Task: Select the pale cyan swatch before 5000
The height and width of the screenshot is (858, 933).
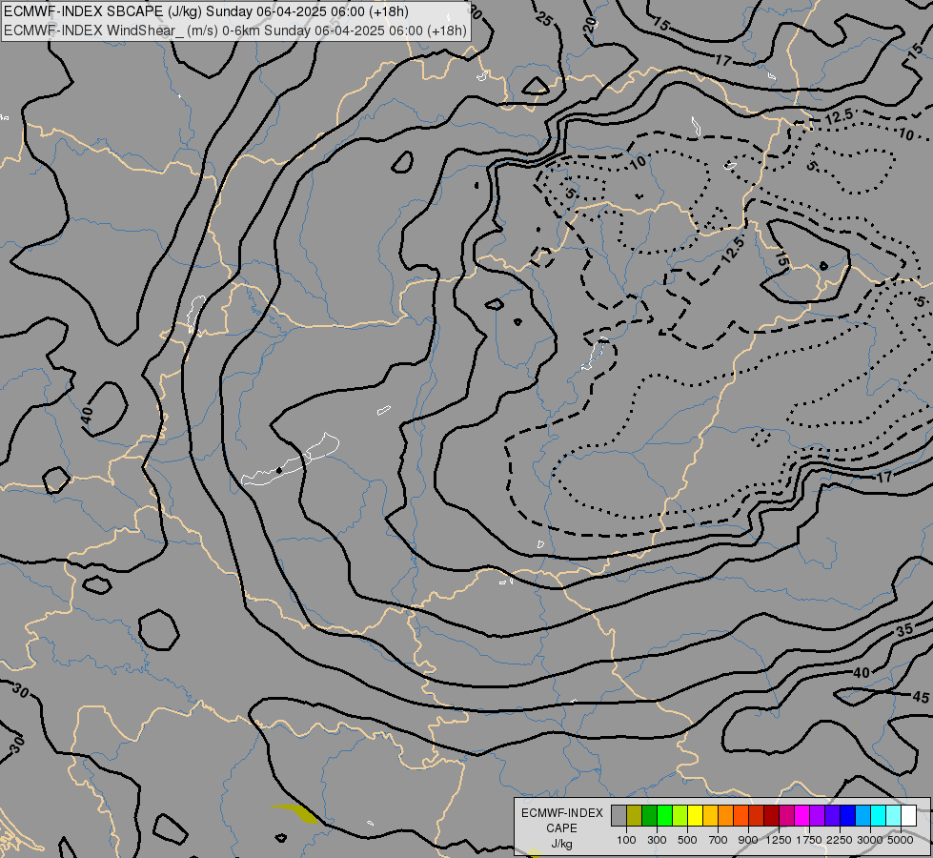Action: (893, 816)
